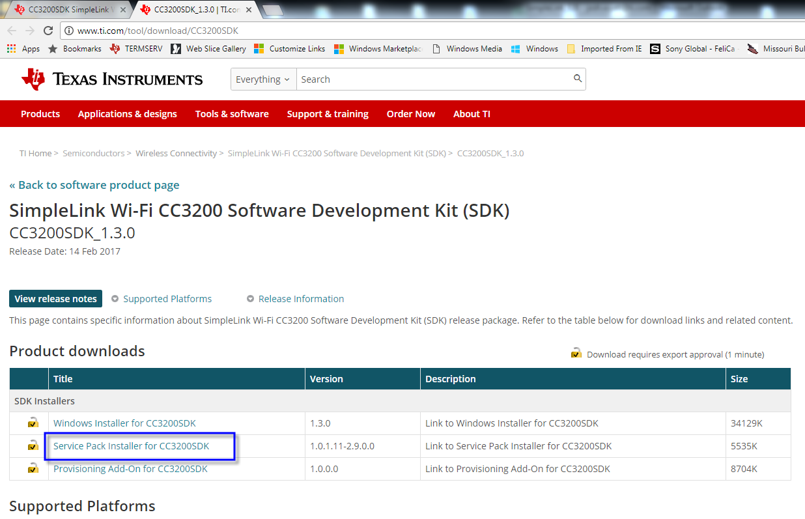
Task: Open the Sony Global - FeliCa bookmark
Action: click(x=693, y=49)
